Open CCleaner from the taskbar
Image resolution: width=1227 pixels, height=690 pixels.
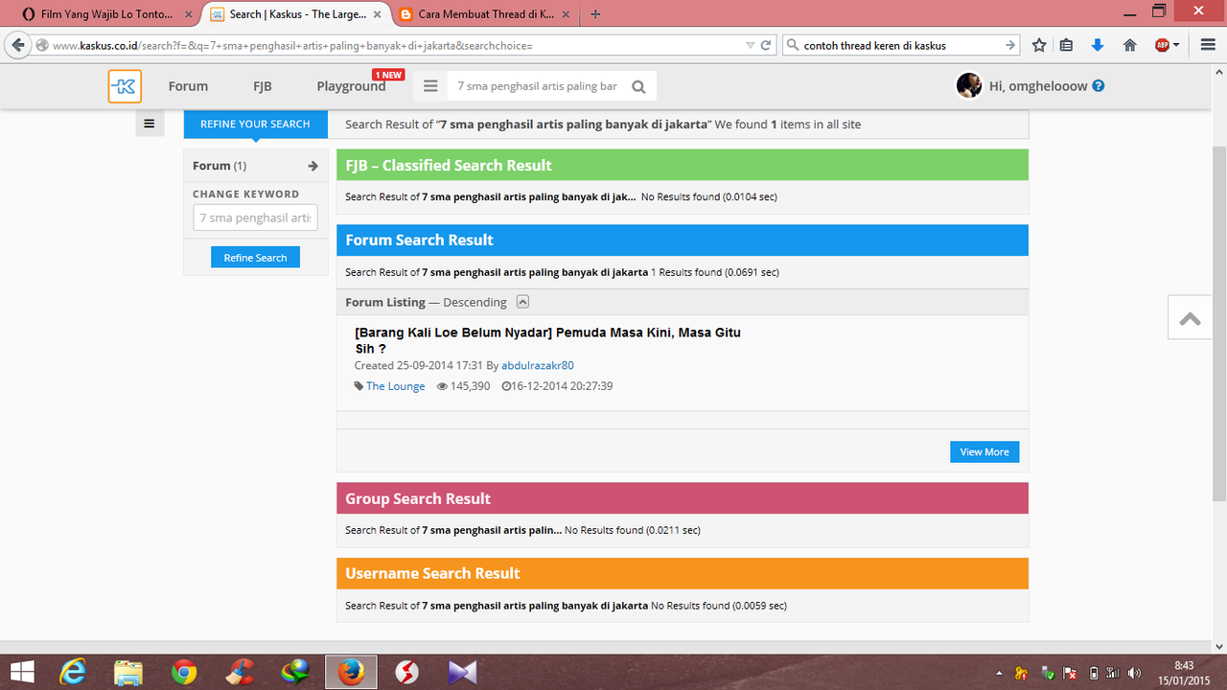[x=240, y=673]
